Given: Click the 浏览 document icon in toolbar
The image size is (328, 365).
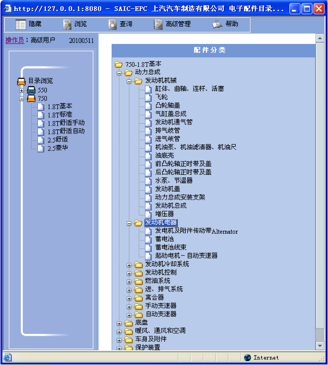Looking at the screenshot, I should [67, 24].
